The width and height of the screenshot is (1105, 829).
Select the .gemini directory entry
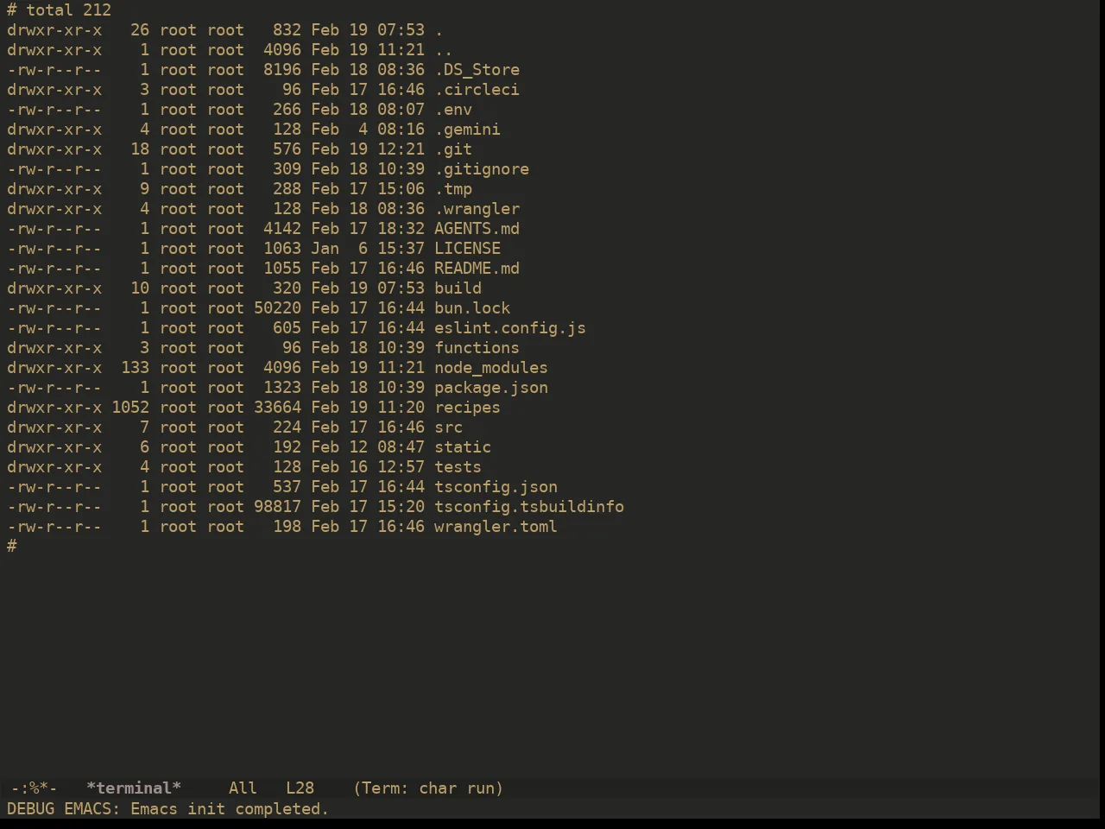coord(467,130)
